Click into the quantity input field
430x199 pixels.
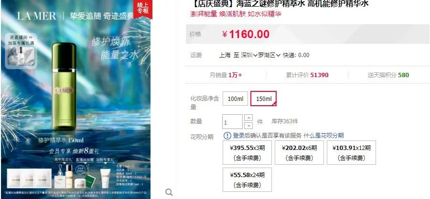pos(232,122)
